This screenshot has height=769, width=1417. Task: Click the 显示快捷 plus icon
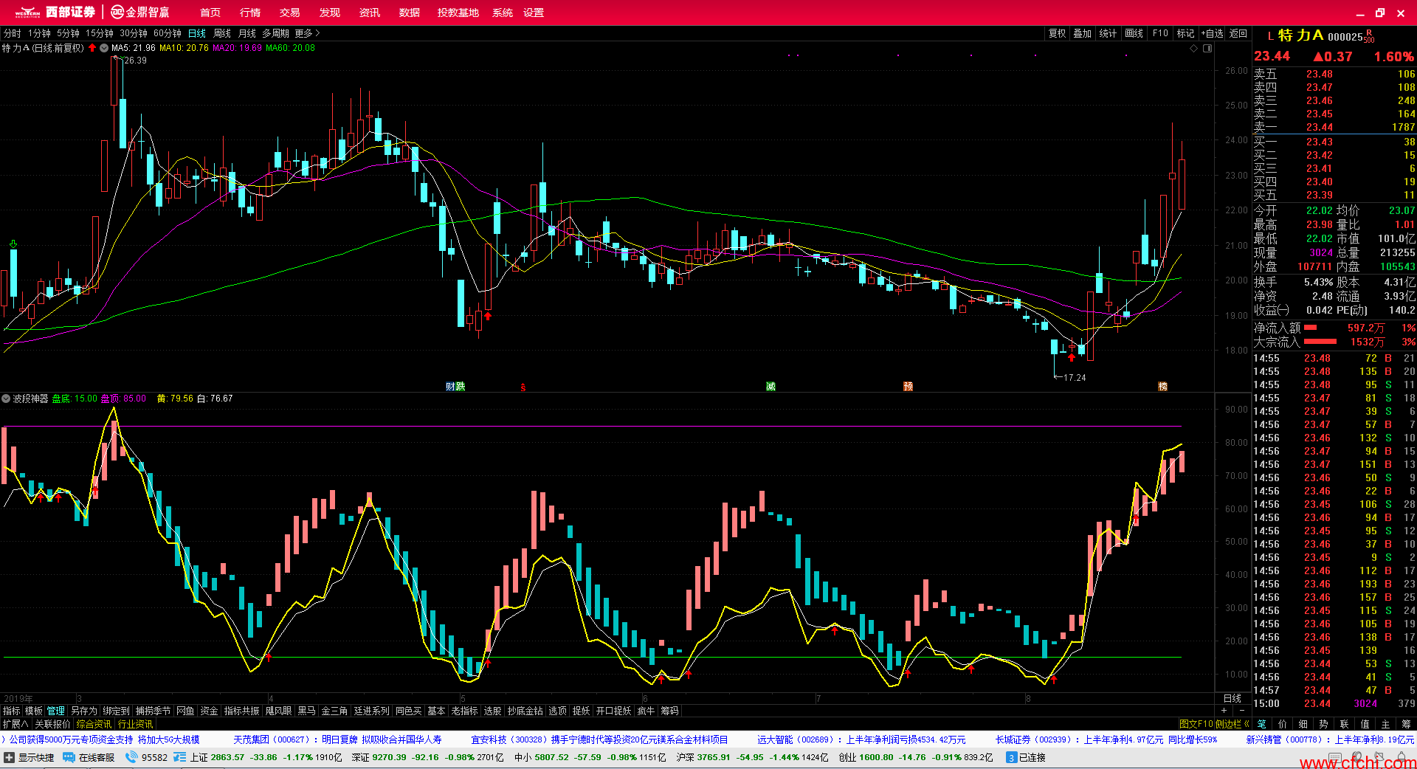click(x=10, y=757)
